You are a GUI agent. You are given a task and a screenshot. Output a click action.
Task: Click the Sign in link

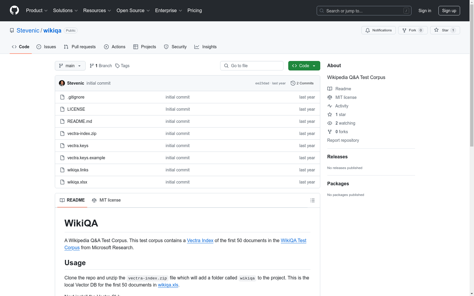[425, 11]
